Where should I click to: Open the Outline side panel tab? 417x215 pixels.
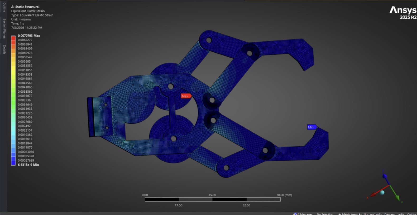coord(4,7)
